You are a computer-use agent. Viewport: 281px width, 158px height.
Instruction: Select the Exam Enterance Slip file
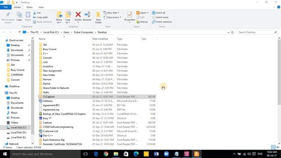coord(97,140)
